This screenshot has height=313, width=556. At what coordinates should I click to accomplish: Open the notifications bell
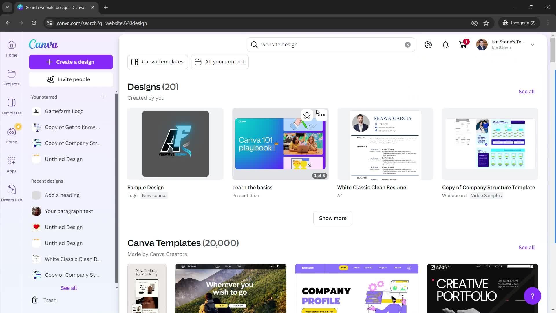[x=446, y=45]
